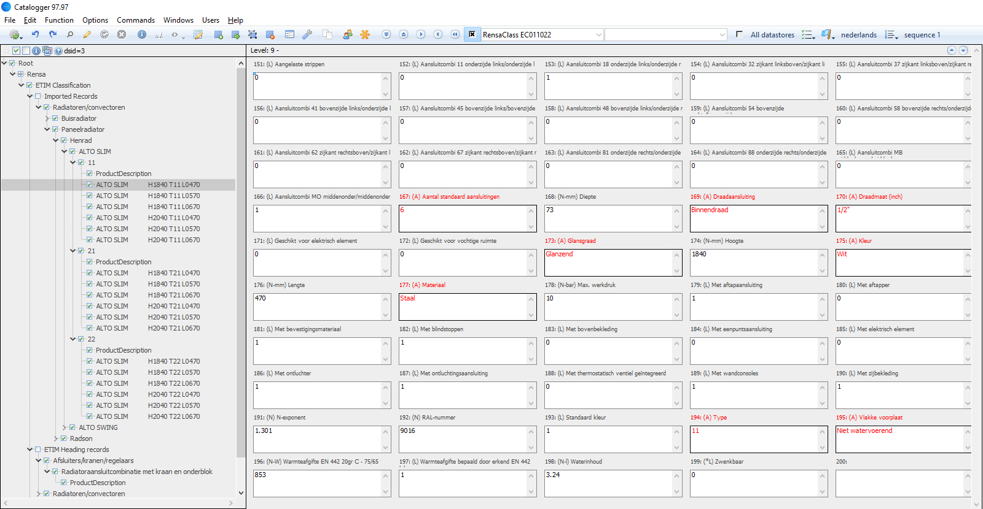Viewport: 983px width, 509px height.
Task: Toggle the All datastores checkbox
Action: pyautogui.click(x=739, y=34)
